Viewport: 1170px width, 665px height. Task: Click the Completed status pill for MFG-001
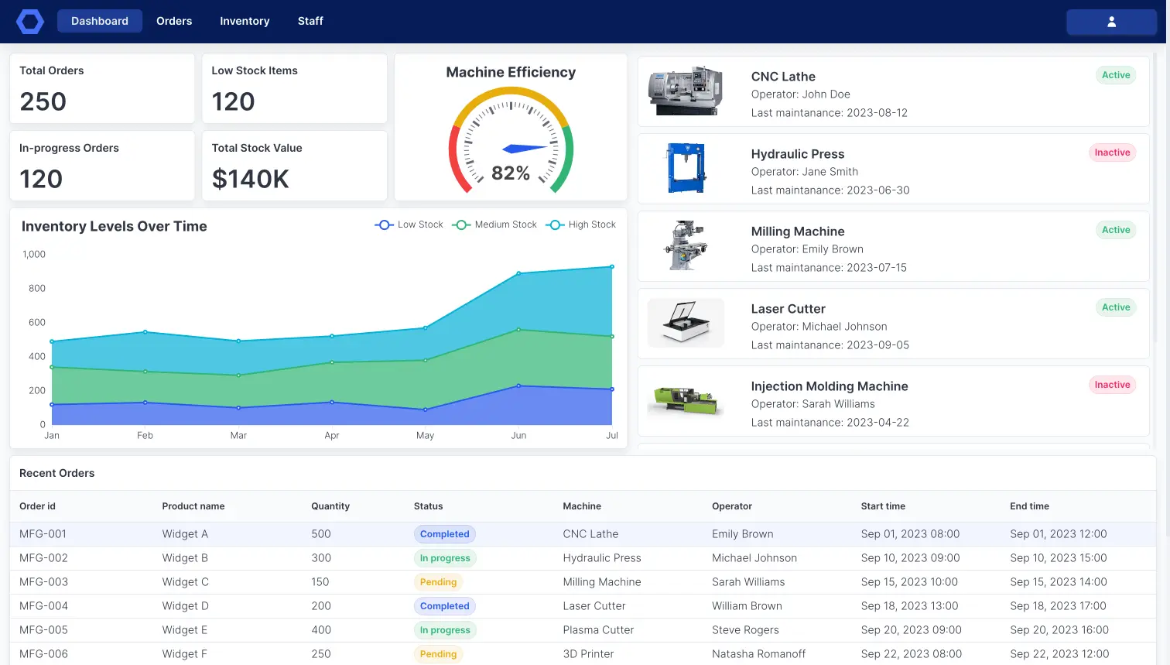[444, 533]
